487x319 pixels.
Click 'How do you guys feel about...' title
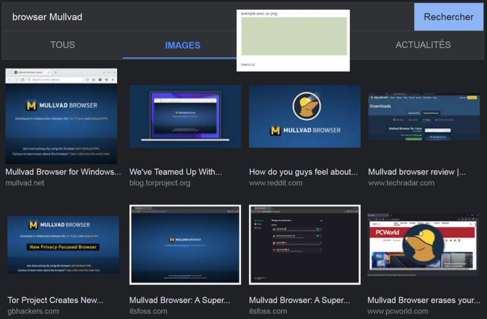(x=303, y=172)
